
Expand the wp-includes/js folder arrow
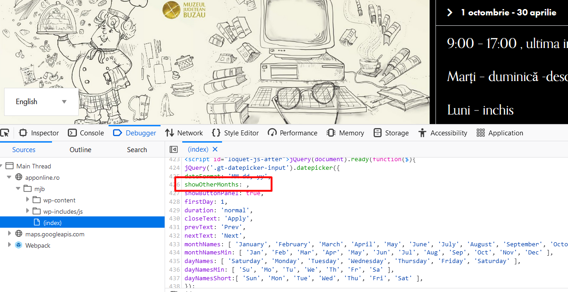pos(27,211)
